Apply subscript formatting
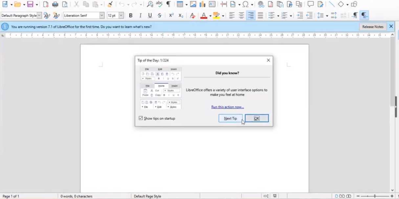The image size is (399, 199). [x=181, y=15]
